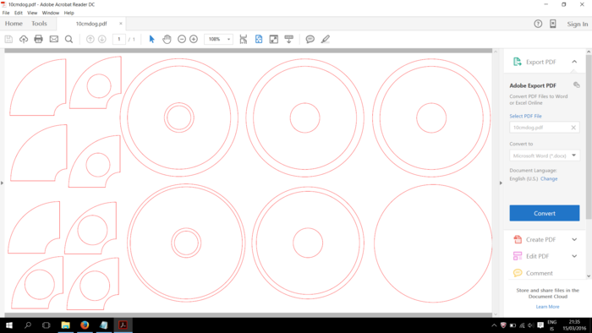
Task: Print the document via printer icon
Action: coord(39,39)
